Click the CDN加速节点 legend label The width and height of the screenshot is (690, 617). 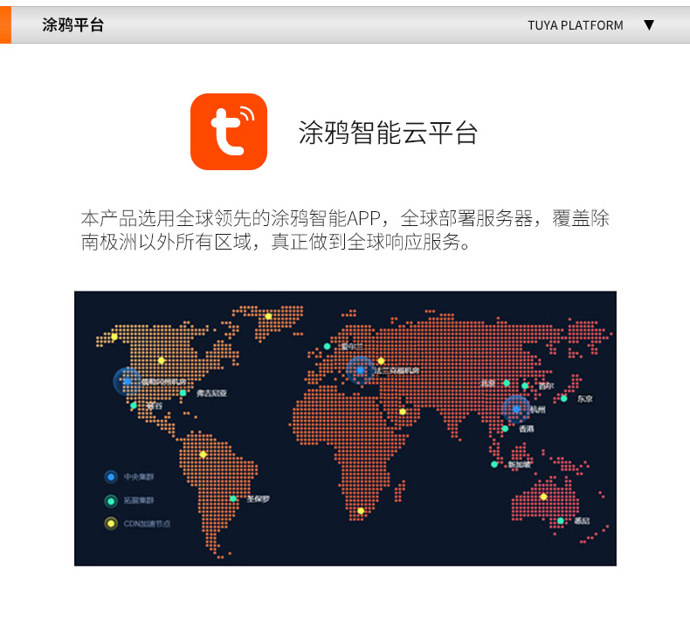point(147,524)
